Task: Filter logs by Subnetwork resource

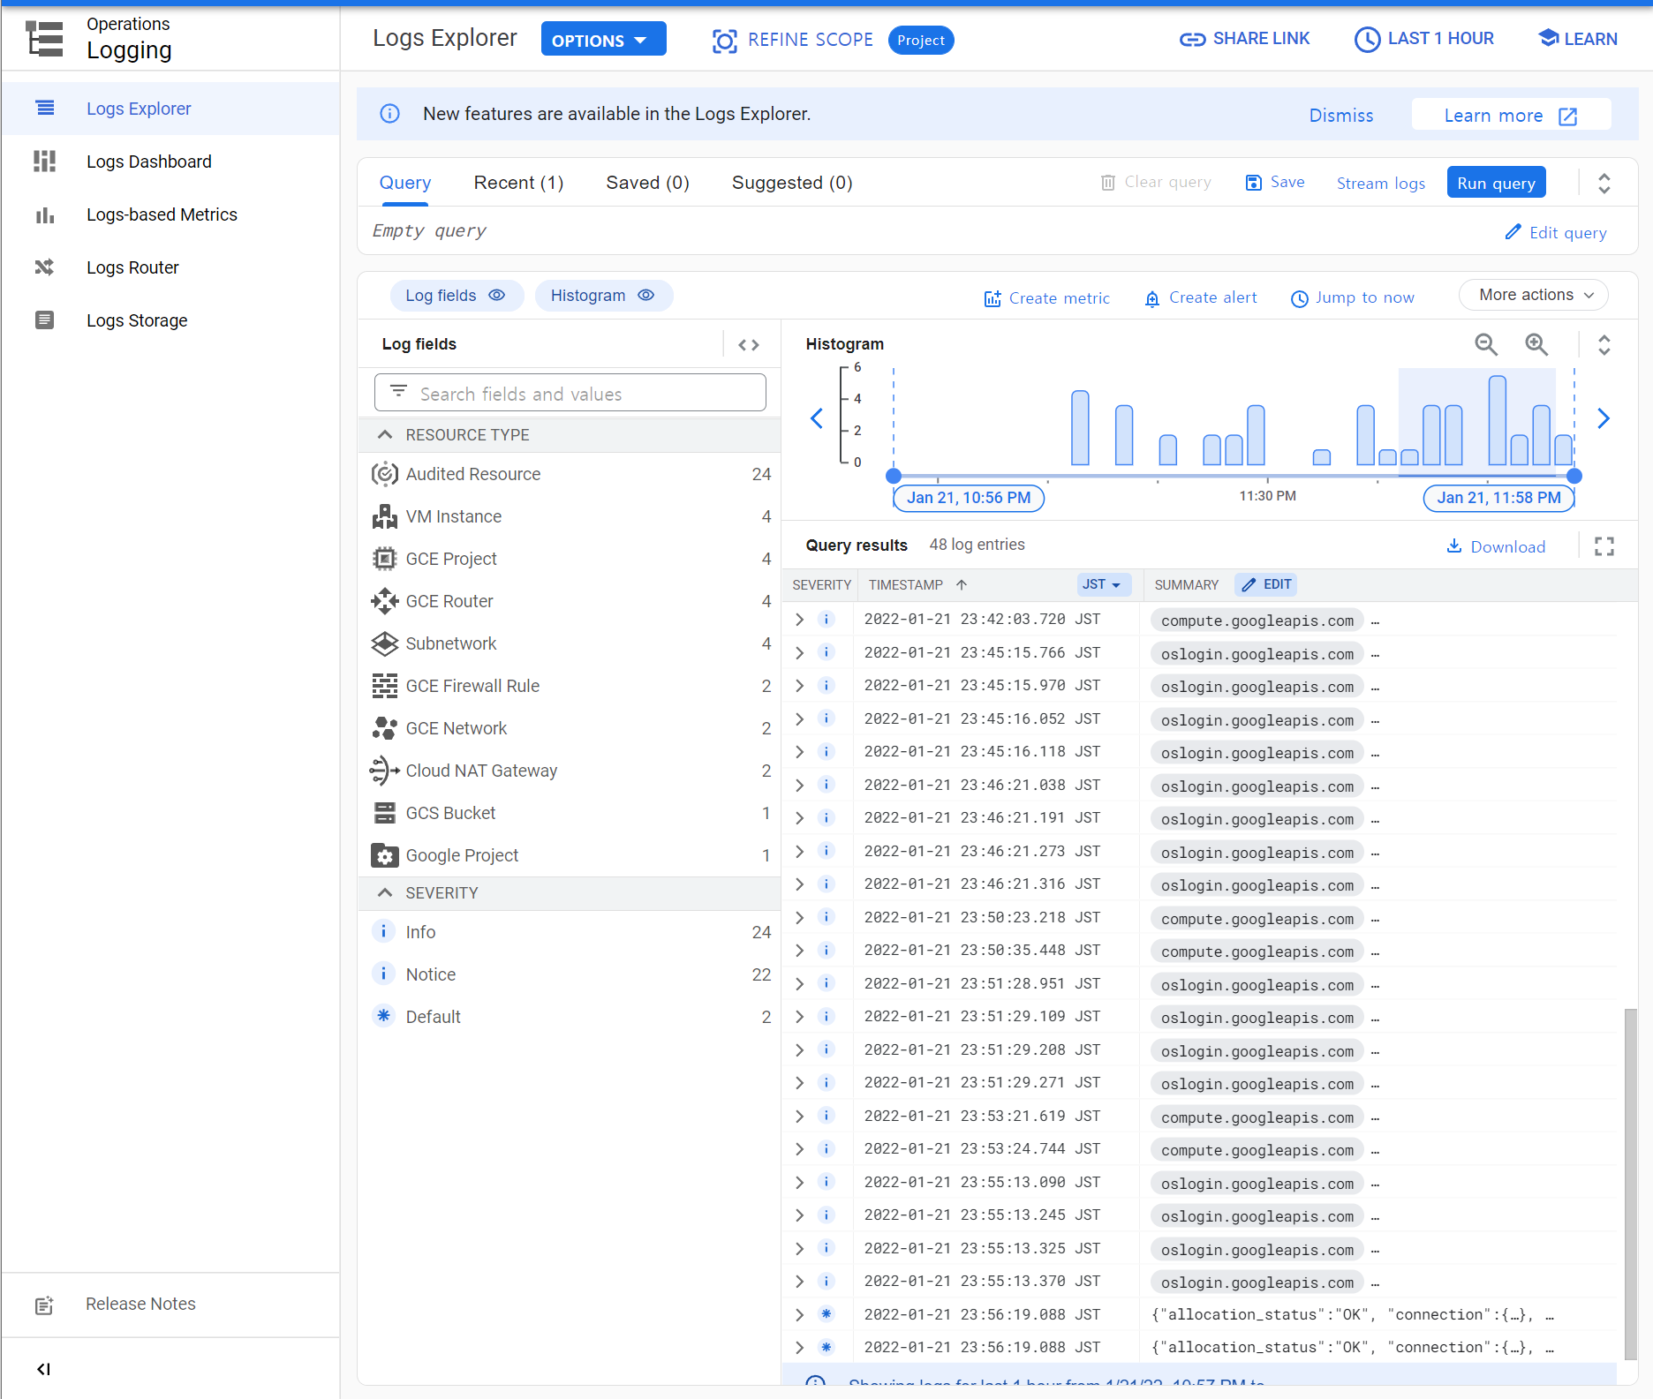Action: [x=570, y=643]
